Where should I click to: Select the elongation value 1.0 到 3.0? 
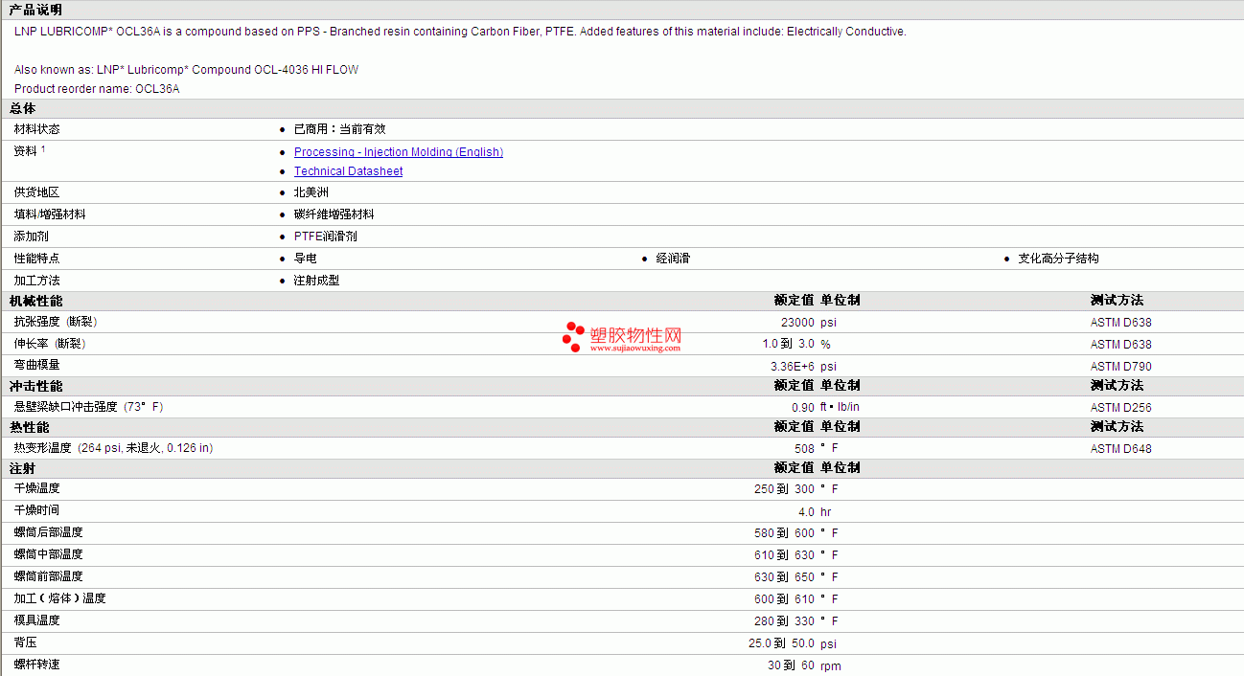pyautogui.click(x=789, y=344)
